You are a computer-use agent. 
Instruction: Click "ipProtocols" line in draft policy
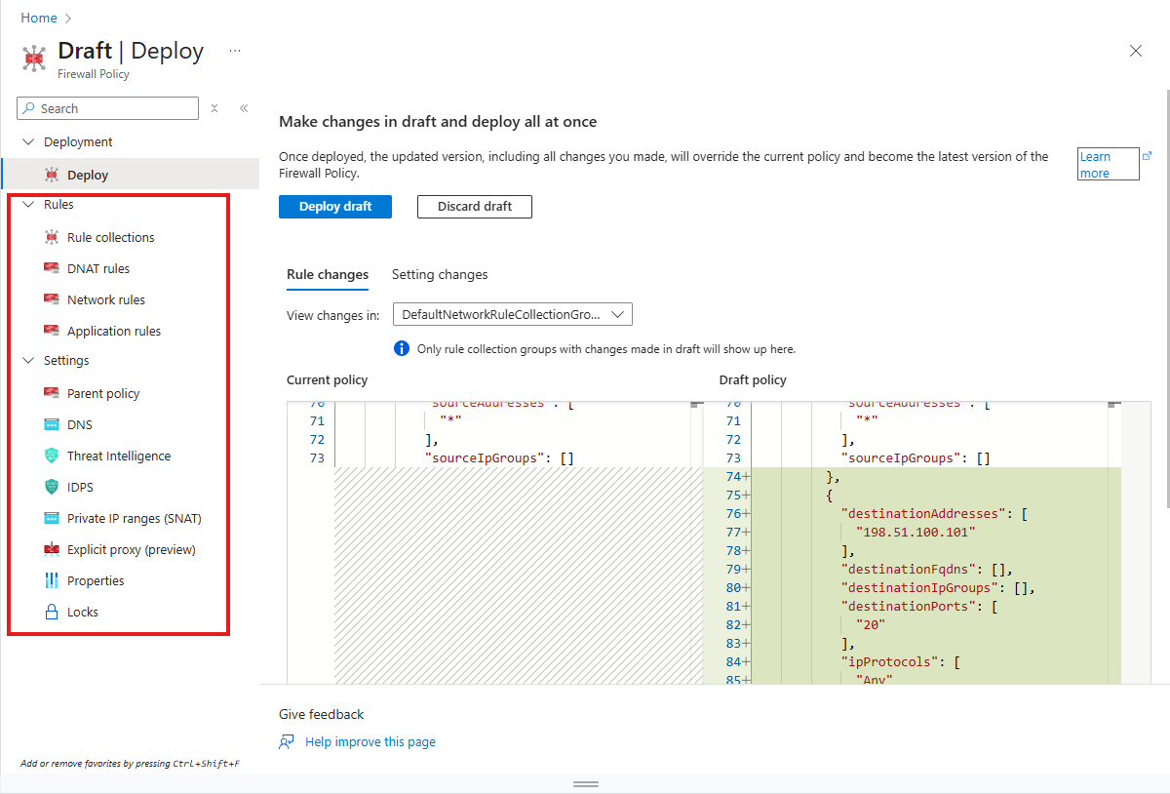click(900, 661)
